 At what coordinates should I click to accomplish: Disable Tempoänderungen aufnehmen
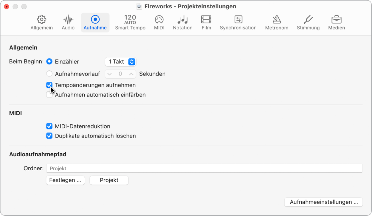49,85
